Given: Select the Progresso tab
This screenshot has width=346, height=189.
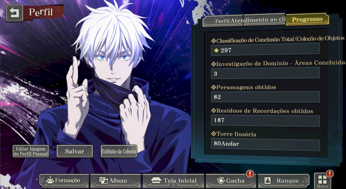Looking at the screenshot, I should click(x=307, y=19).
